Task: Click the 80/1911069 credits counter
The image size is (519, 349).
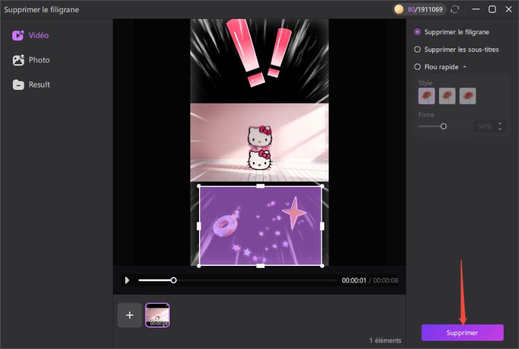Action: 425,9
